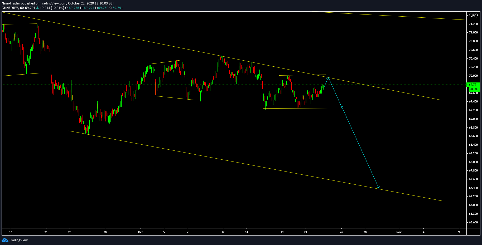Click the 66.600 price axis label

click(473, 222)
